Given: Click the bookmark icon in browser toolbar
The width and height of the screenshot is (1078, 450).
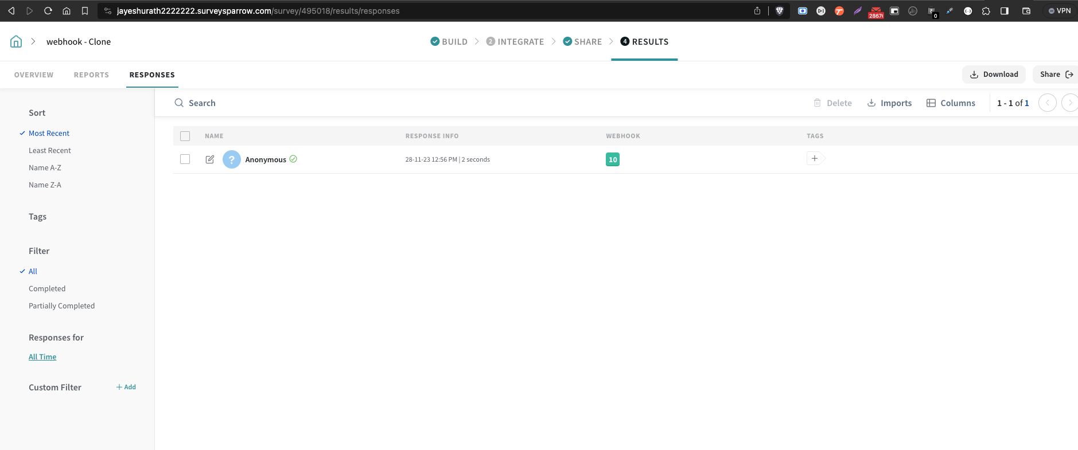Looking at the screenshot, I should (x=85, y=11).
